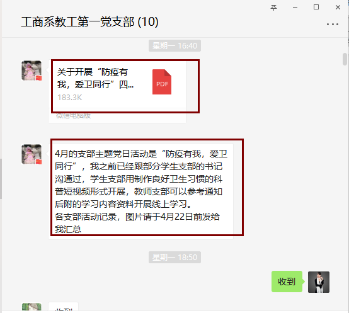Viewport: 349px width, 313px height.
Task: Open chat info via three-dots icon
Action: coord(333,24)
